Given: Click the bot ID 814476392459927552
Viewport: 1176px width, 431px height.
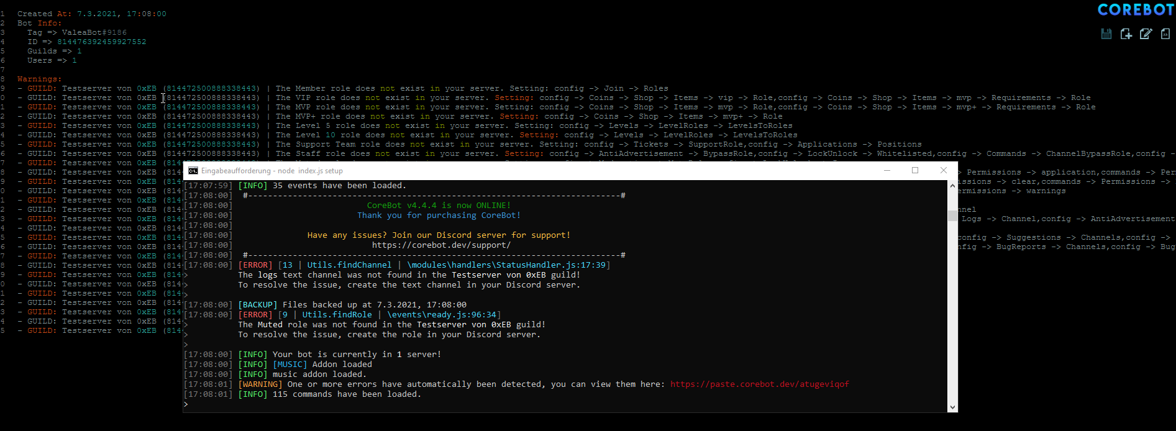Looking at the screenshot, I should point(102,42).
